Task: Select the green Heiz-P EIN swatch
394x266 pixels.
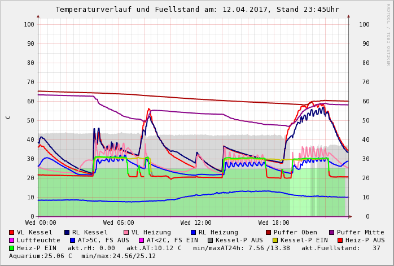Action: click(x=12, y=248)
